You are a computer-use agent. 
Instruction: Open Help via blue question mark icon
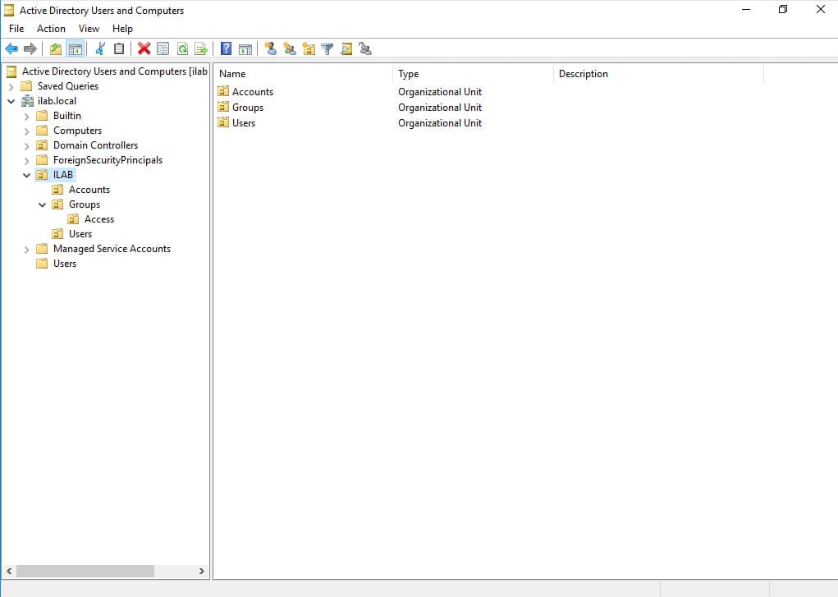click(x=226, y=49)
